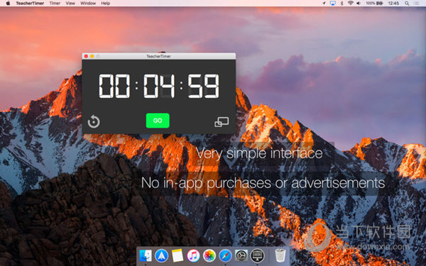Open the Apple menu
The height and width of the screenshot is (266, 426).
(x=8, y=4)
